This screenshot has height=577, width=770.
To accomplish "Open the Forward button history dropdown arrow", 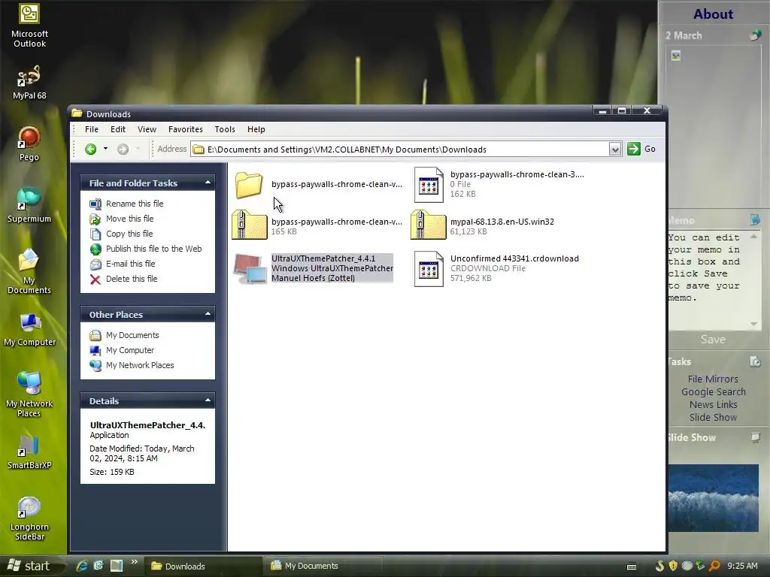I will pos(138,149).
